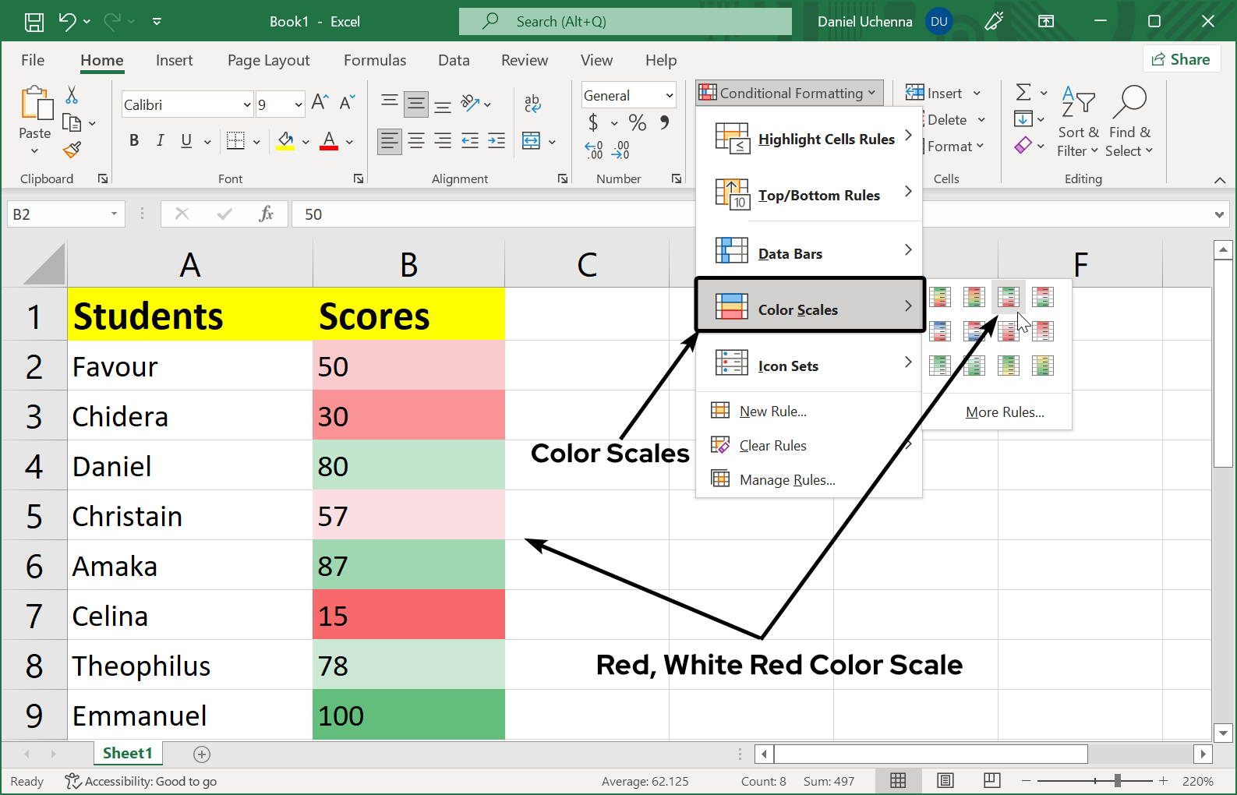Select Green-Yellow-Red color scale swatch
The width and height of the screenshot is (1237, 795).
pyautogui.click(x=940, y=297)
